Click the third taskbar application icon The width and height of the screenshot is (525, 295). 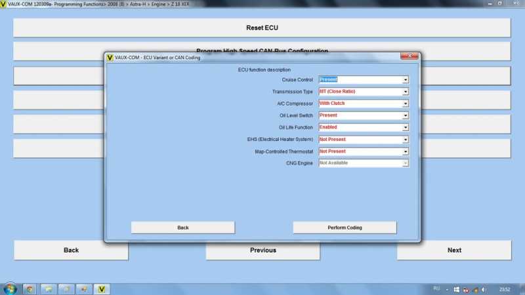point(66,289)
